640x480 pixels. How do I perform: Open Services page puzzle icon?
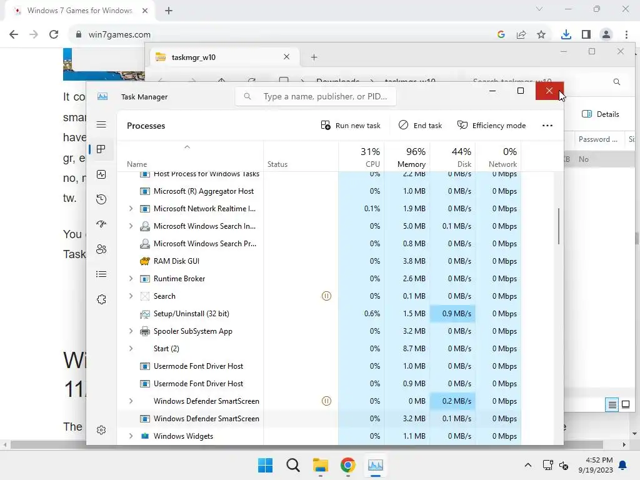click(x=101, y=299)
